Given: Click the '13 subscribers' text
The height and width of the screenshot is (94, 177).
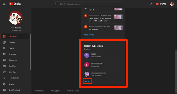Looking at the screenshot, I should (x=96, y=57).
